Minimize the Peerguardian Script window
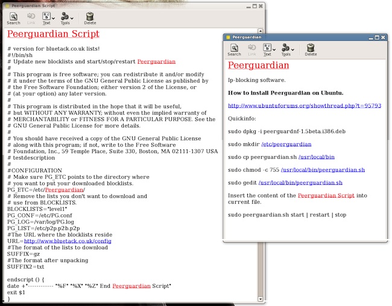The width and height of the screenshot is (392, 306). (x=248, y=7)
